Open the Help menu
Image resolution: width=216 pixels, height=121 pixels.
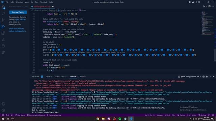[x=51, y=2]
